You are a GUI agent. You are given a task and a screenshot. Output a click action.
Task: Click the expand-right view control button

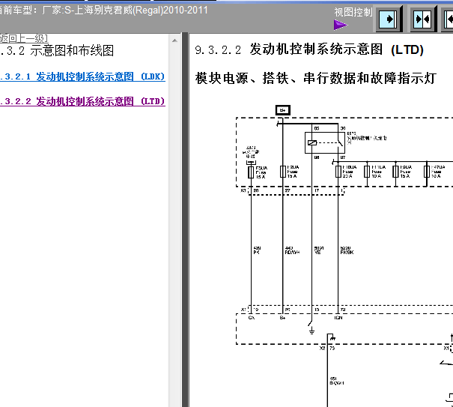tap(388, 19)
